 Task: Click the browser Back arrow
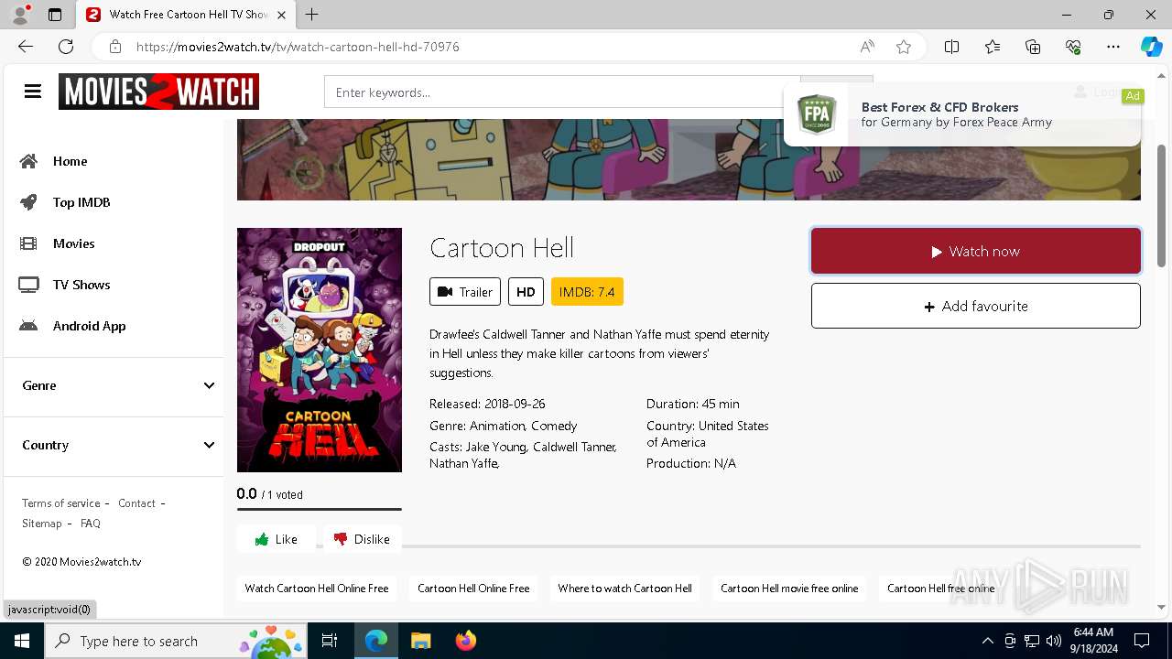click(x=26, y=47)
